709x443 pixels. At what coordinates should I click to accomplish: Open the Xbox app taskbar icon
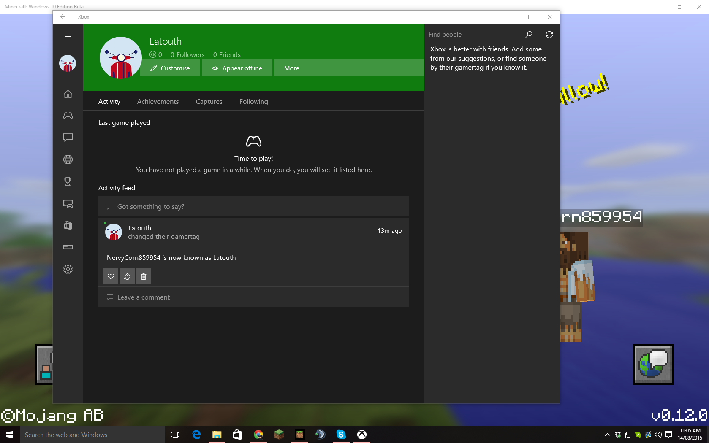(x=362, y=435)
